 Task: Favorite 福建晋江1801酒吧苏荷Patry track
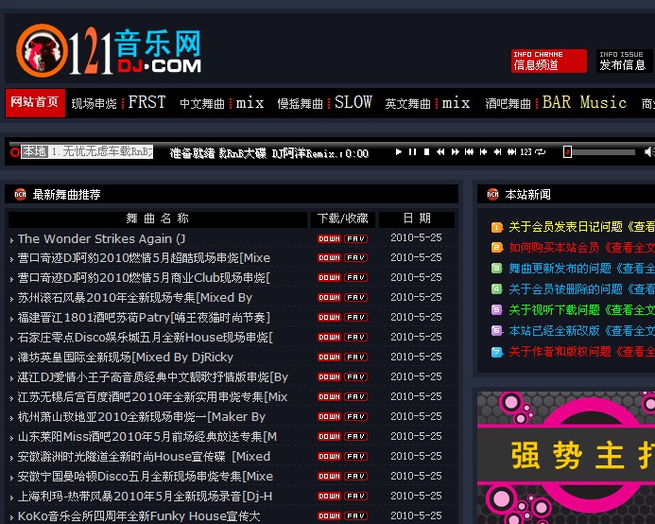356,318
